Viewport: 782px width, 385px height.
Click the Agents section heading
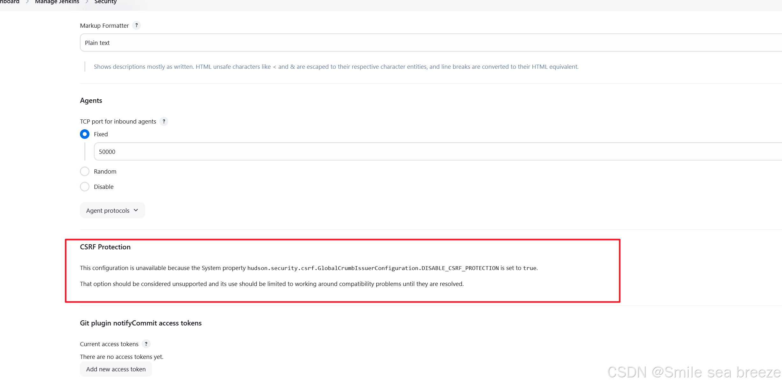click(x=91, y=100)
